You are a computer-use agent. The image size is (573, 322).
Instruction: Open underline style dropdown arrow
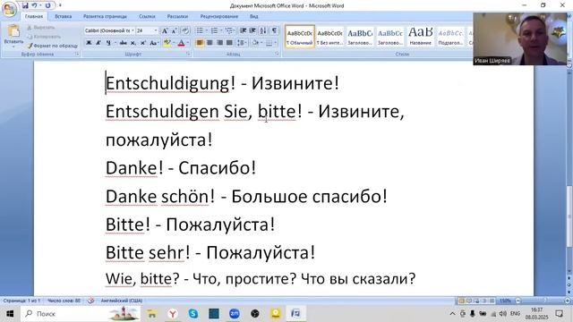coord(115,43)
